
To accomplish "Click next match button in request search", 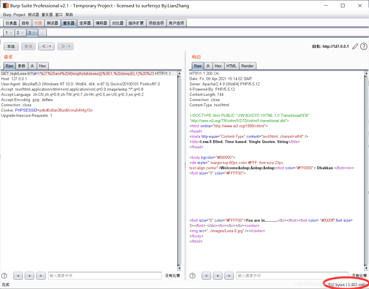I will (x=41, y=276).
